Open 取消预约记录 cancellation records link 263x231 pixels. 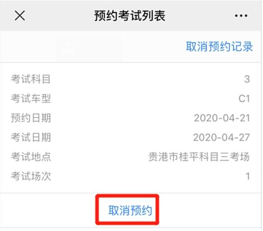point(219,46)
